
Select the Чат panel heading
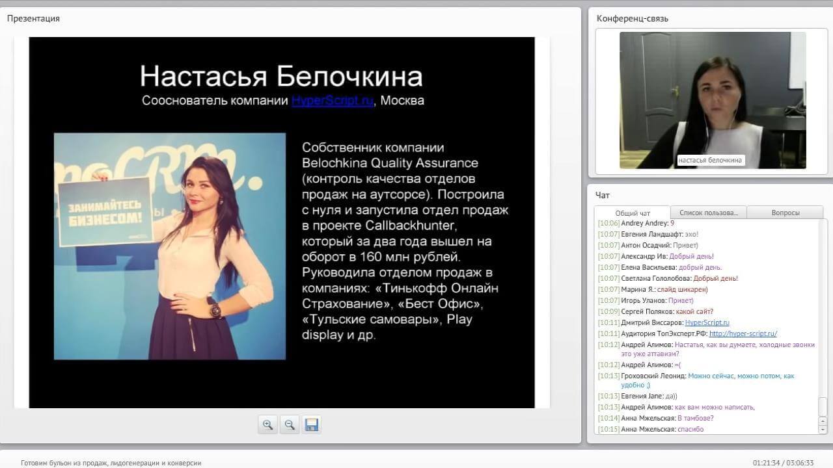(602, 195)
